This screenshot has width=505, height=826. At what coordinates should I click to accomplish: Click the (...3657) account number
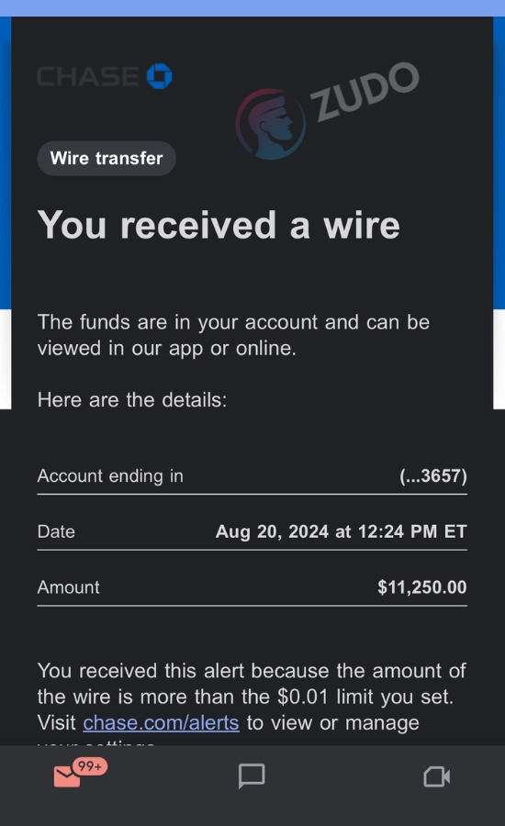(433, 476)
